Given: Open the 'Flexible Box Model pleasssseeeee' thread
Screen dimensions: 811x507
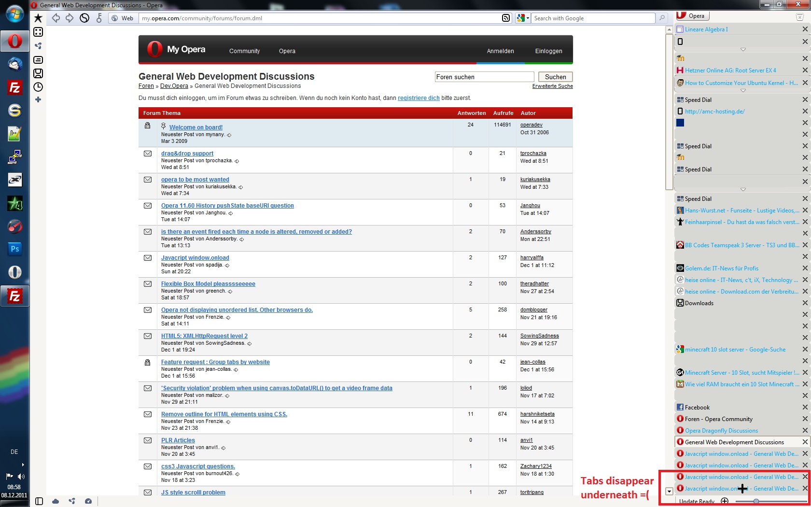Looking at the screenshot, I should (208, 284).
